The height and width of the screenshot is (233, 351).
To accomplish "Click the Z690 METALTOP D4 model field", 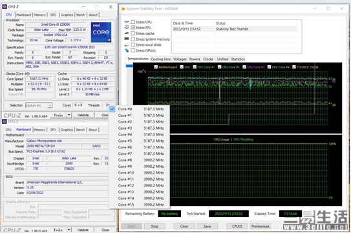I will (x=53, y=146).
